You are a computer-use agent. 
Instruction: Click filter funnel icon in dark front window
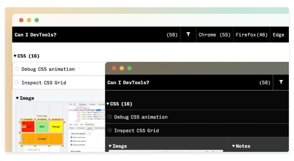click(281, 82)
